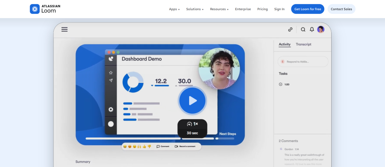
Task: Open search with the magnifier icon
Action: [303, 29]
